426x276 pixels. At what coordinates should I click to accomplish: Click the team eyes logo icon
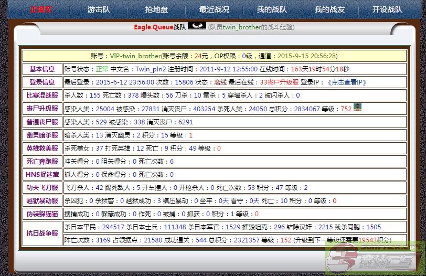197,26
